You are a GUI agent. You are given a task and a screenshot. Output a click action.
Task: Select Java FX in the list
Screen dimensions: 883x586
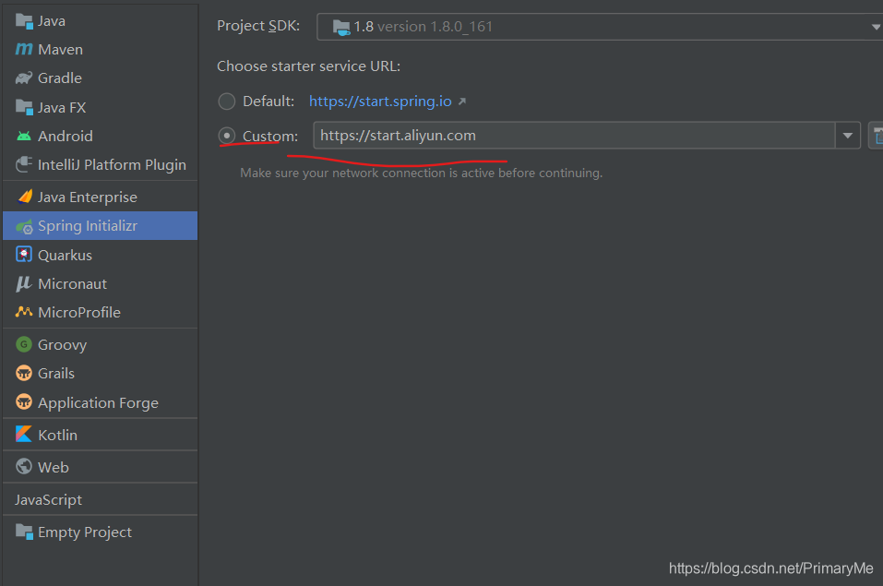point(101,107)
